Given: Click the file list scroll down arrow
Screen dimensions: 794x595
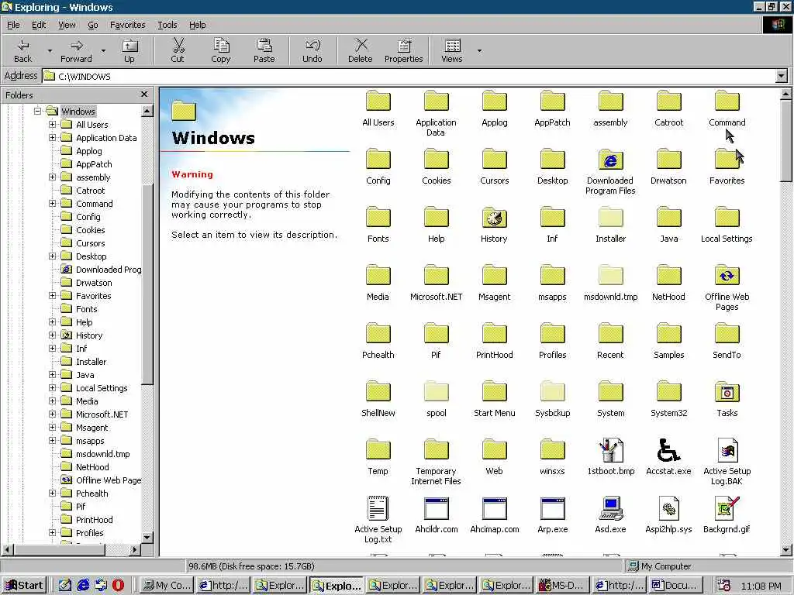Looking at the screenshot, I should click(786, 549).
